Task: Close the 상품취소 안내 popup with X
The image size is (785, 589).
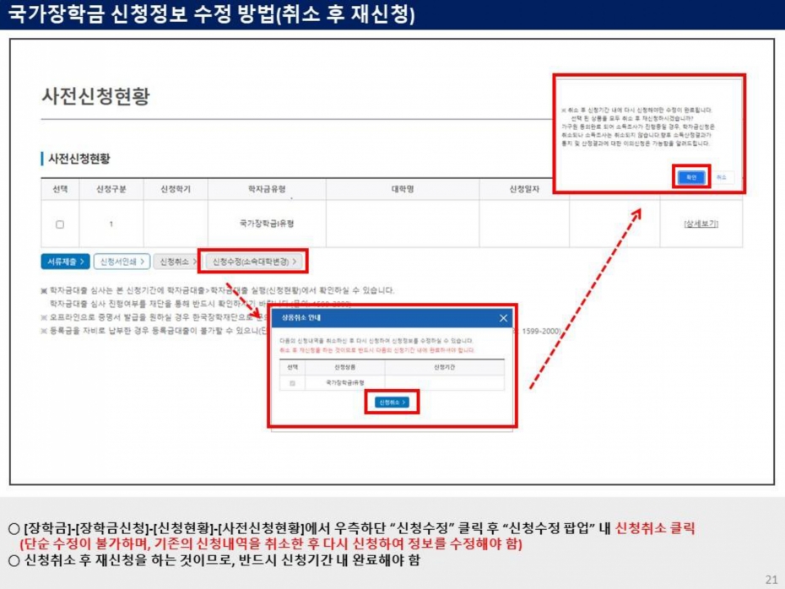Action: [x=503, y=318]
